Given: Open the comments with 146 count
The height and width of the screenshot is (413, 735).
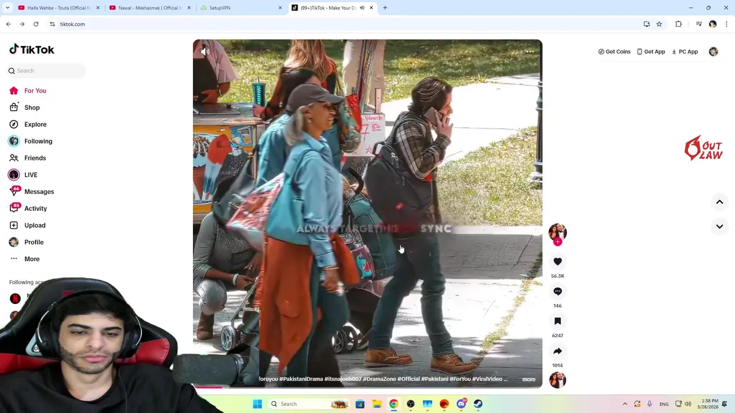Looking at the screenshot, I should (558, 291).
